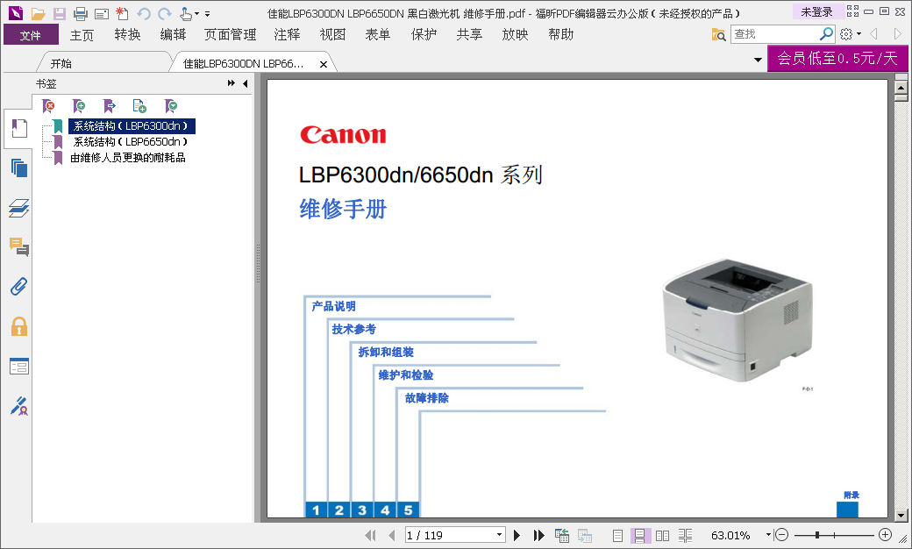The height and width of the screenshot is (549, 912).
Task: Open the 帮助 ribbon tab
Action: (560, 35)
